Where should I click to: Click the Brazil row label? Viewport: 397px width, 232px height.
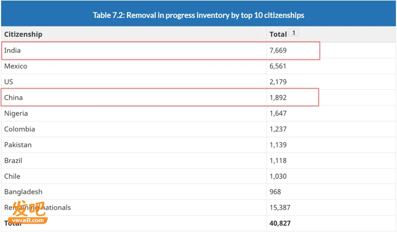13,161
